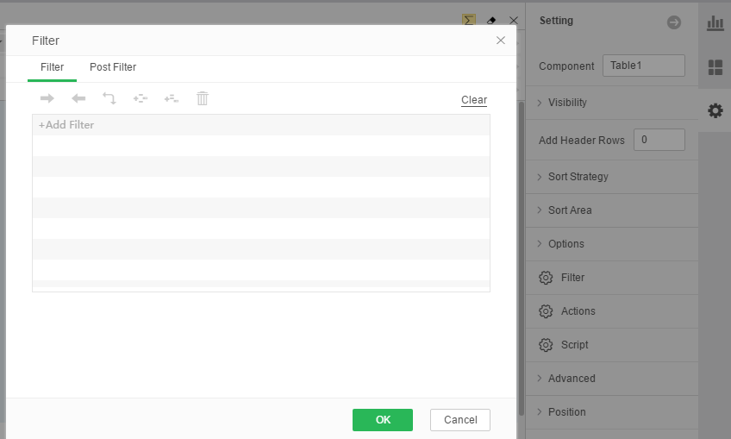Click +Add Filter row

66,125
